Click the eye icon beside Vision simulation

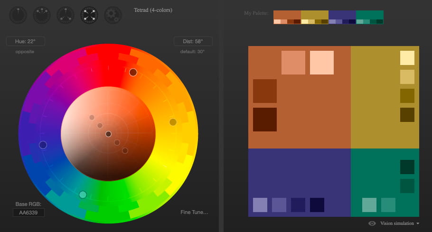click(x=372, y=223)
